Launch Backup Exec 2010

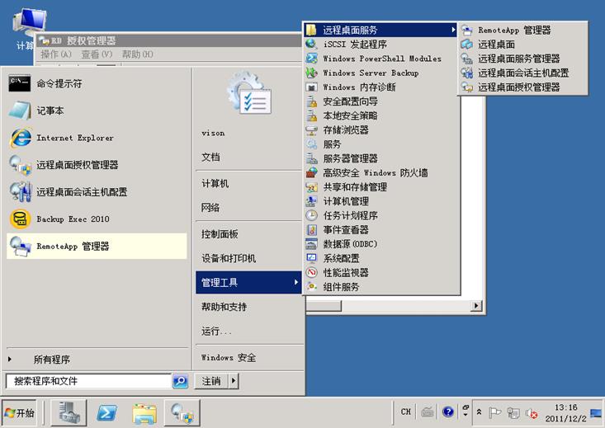point(97,219)
